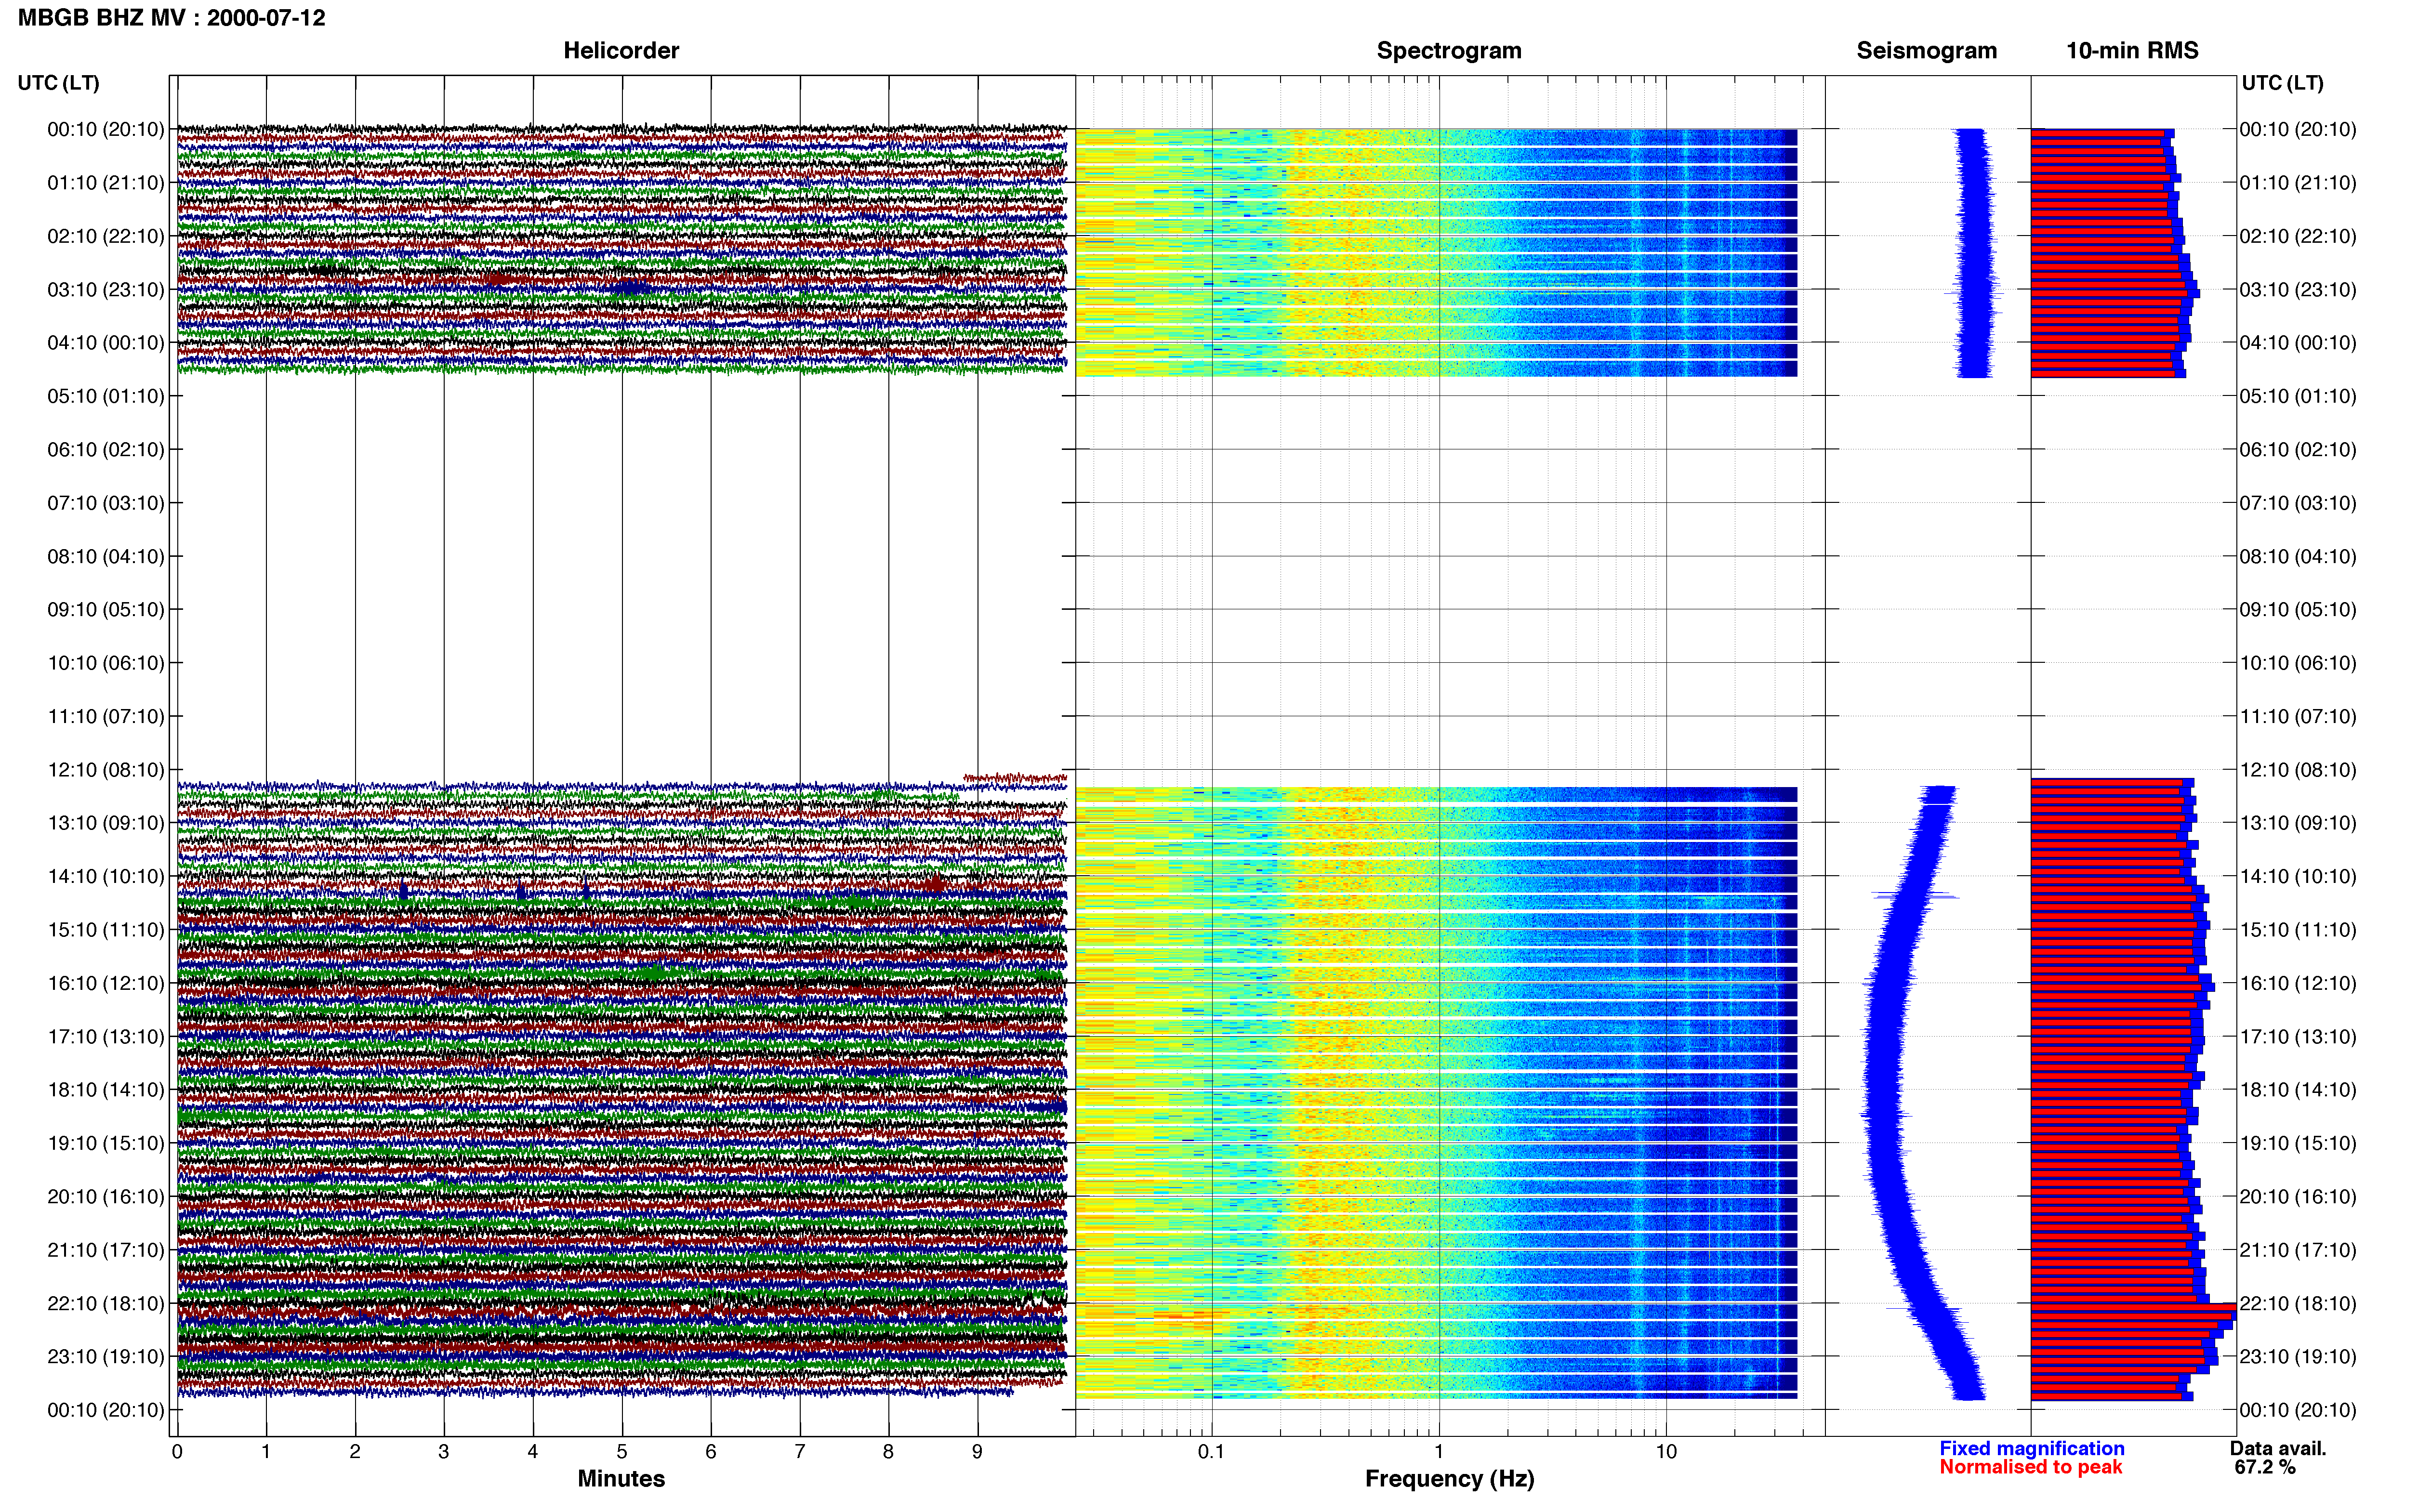This screenshot has width=2418, height=1512.
Task: Click right time label '16:10 (12:10)'
Action: (x=2298, y=983)
